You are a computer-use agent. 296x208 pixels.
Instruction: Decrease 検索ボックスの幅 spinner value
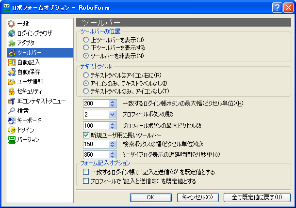[x=112, y=146]
